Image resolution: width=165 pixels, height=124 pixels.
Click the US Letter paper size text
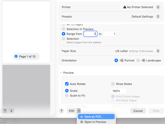pyautogui.click(x=122, y=51)
